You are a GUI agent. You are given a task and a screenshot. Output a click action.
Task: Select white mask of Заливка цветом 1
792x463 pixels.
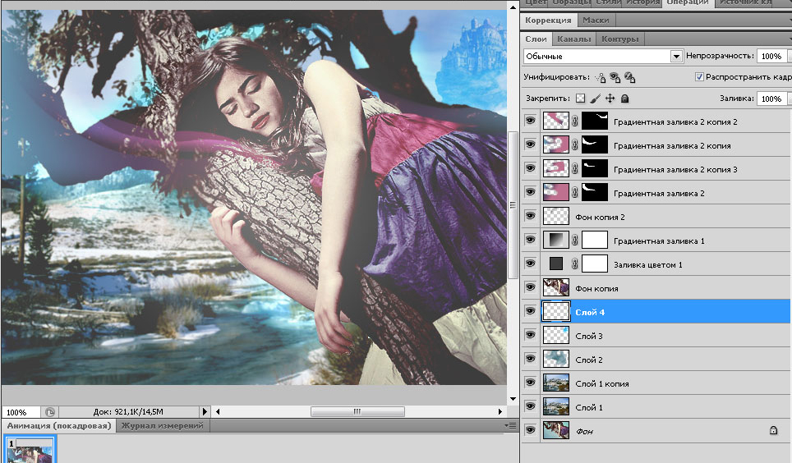[595, 264]
